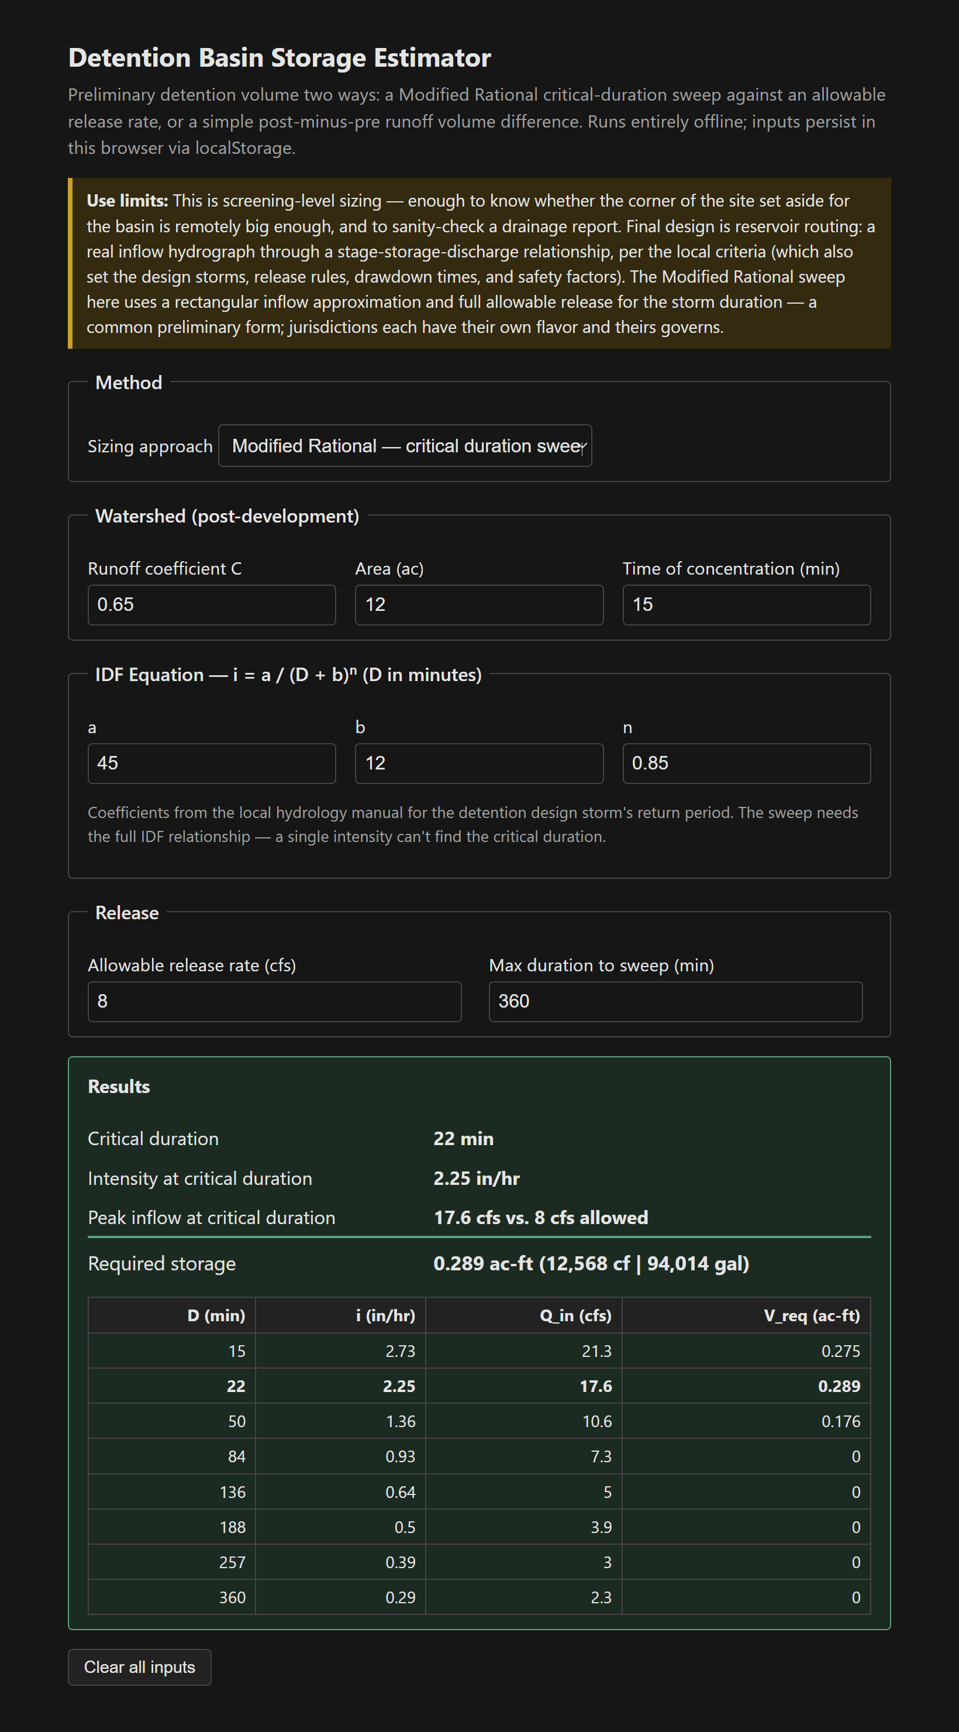
Task: Click the 257 duration table cell
Action: [172, 1562]
